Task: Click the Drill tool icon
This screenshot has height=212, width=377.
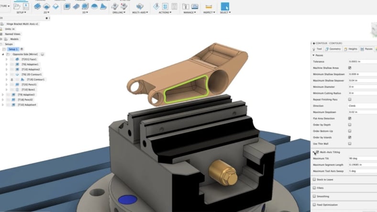Action: point(115,7)
